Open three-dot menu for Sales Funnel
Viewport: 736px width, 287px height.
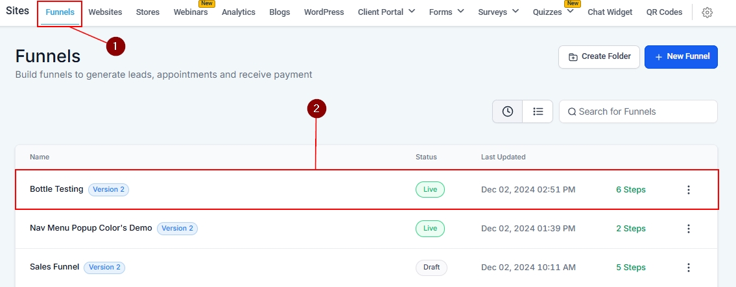point(689,268)
